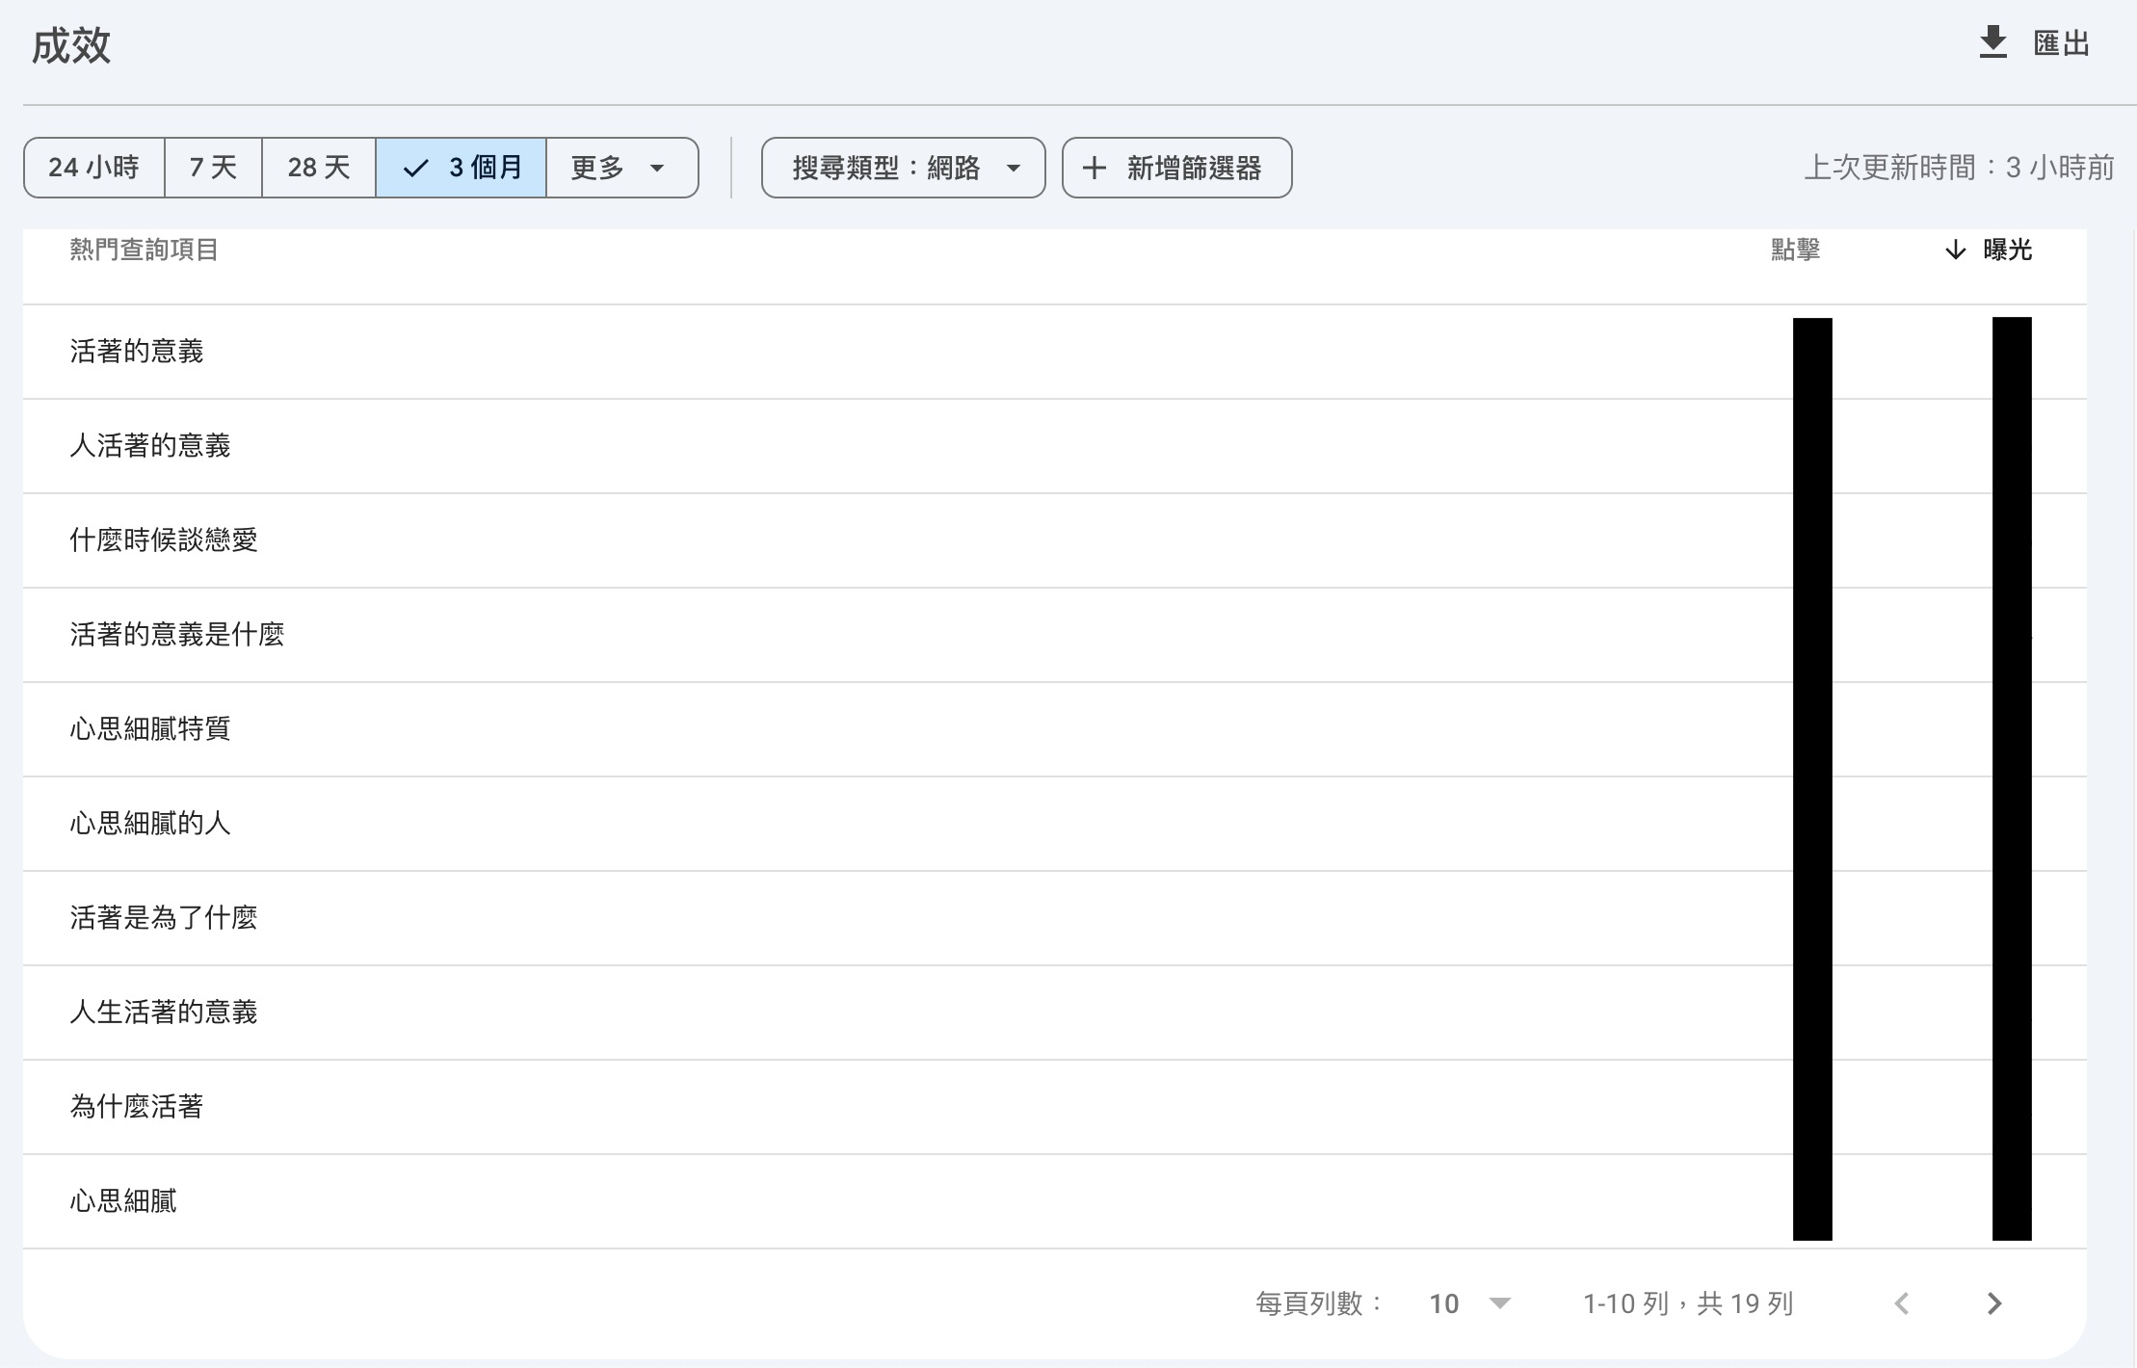Screen dimensions: 2137x1368
Task: Select the query row 什麼時候談戀愛
Action: (164, 540)
